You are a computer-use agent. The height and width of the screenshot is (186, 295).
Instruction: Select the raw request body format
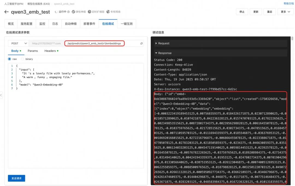point(10,59)
